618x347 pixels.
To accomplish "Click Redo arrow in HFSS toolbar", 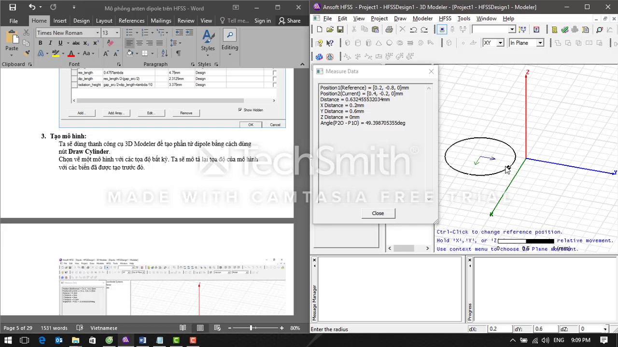I will point(424,29).
